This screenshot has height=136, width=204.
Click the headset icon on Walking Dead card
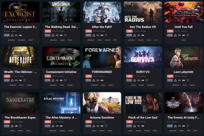(x=65, y=35)
